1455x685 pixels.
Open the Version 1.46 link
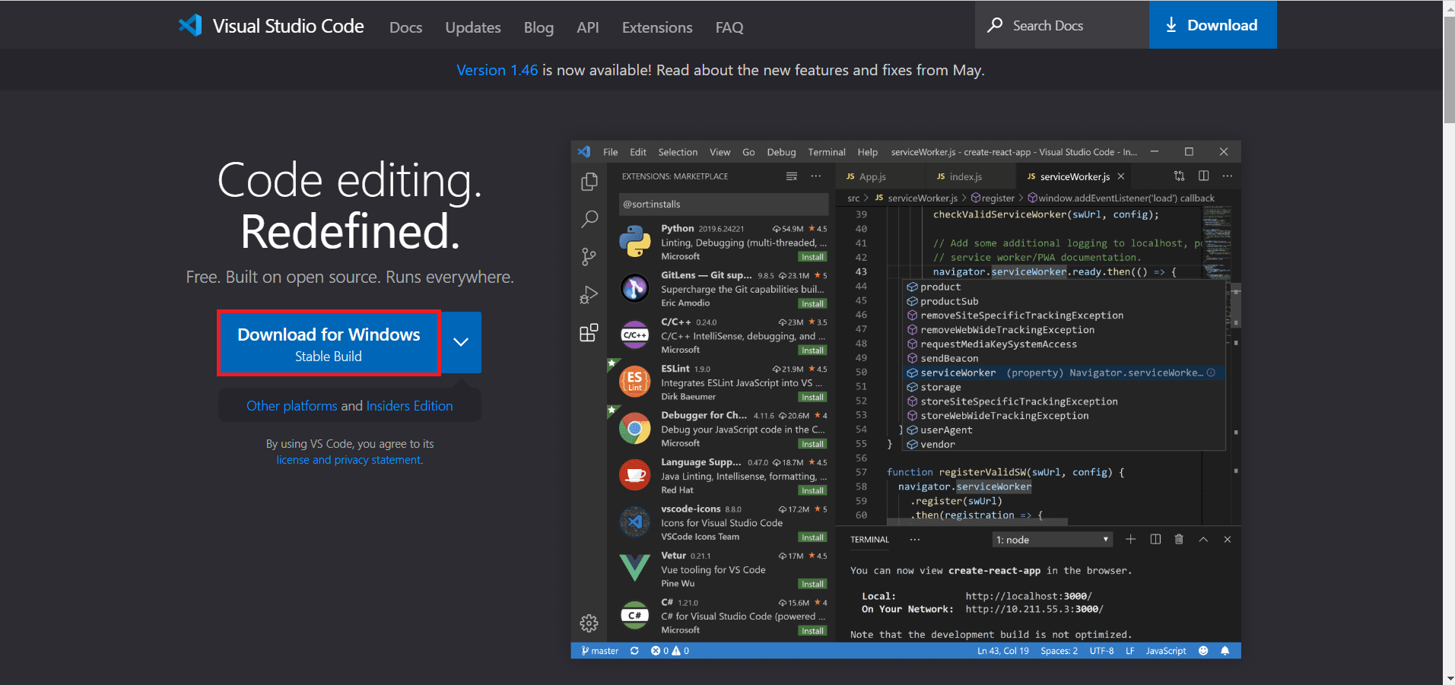(x=497, y=70)
